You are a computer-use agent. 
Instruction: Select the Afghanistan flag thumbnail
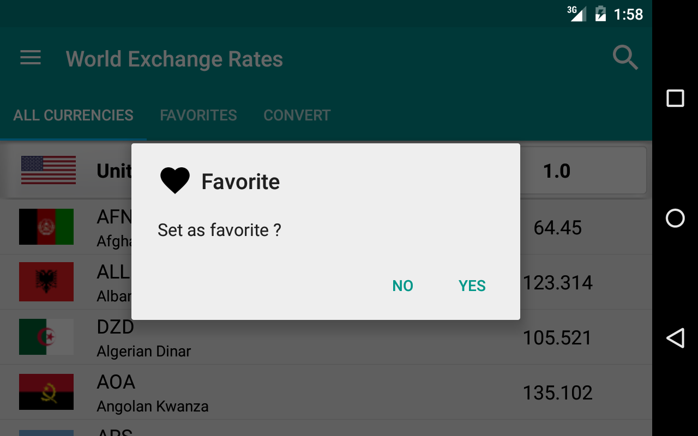pos(46,227)
